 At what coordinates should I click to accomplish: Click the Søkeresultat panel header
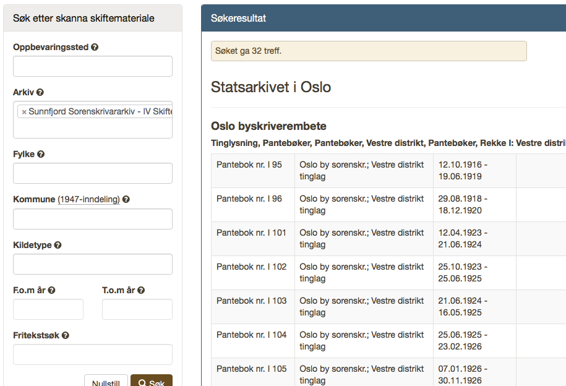point(384,18)
